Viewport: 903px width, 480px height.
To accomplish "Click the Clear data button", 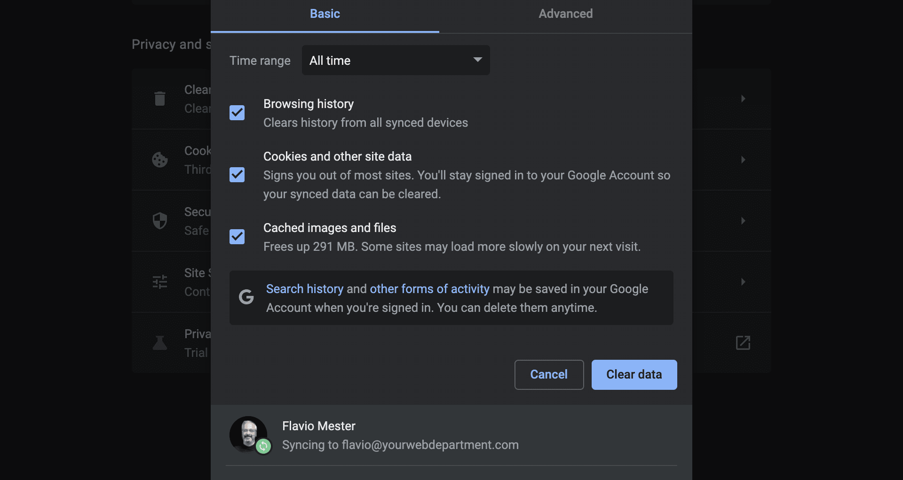I will (x=634, y=374).
